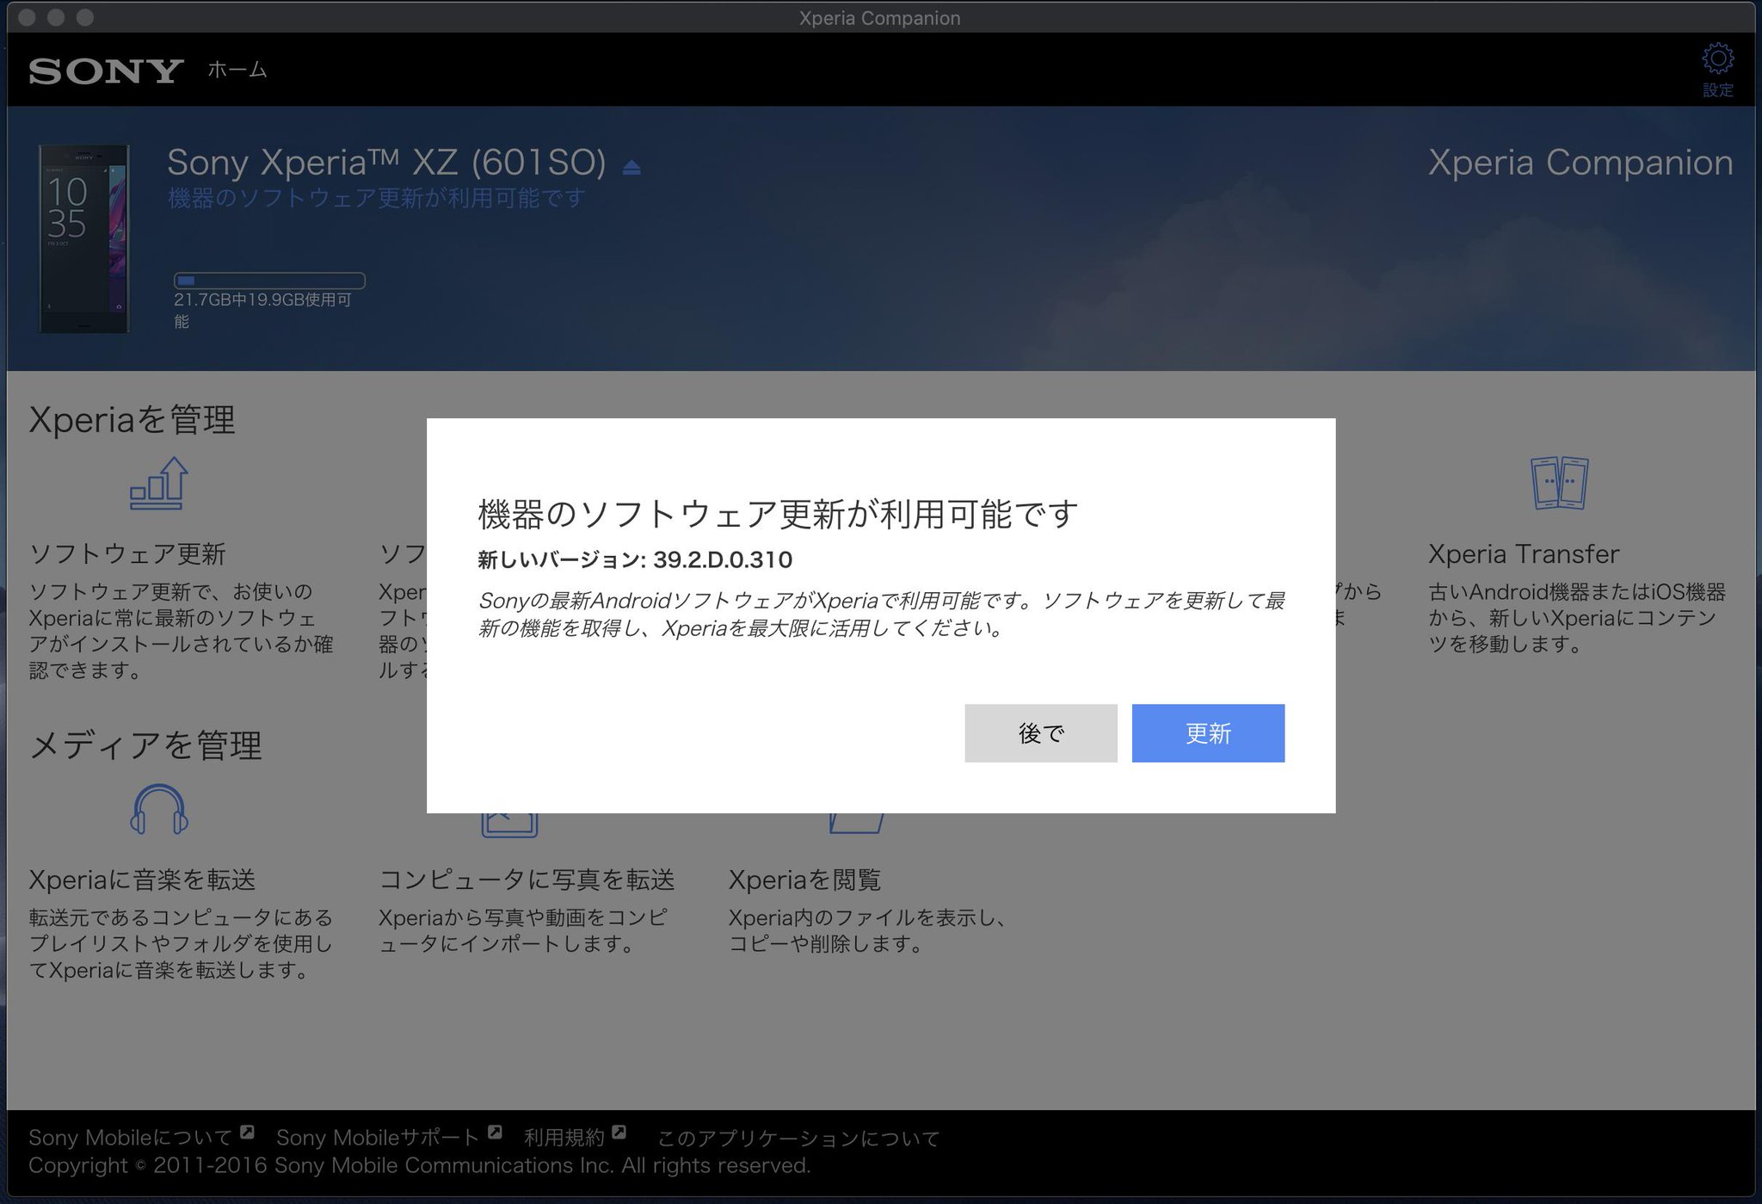The width and height of the screenshot is (1762, 1204).
Task: Click Xperiaに音楽を転送 heading
Action: [142, 880]
